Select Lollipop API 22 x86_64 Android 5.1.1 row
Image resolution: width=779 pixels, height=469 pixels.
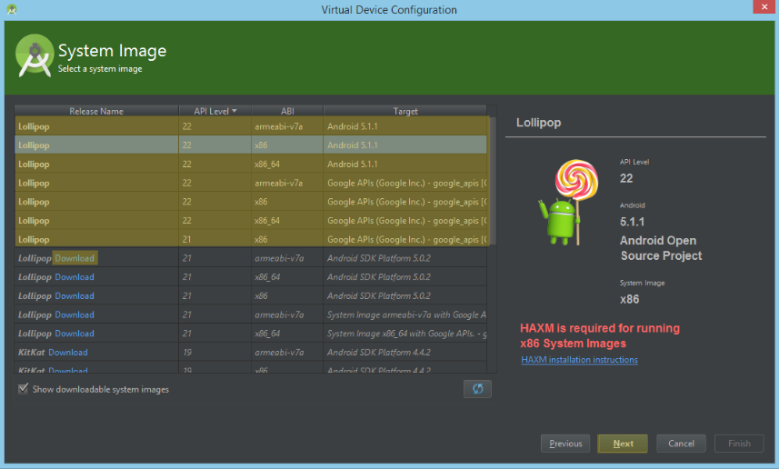point(251,164)
